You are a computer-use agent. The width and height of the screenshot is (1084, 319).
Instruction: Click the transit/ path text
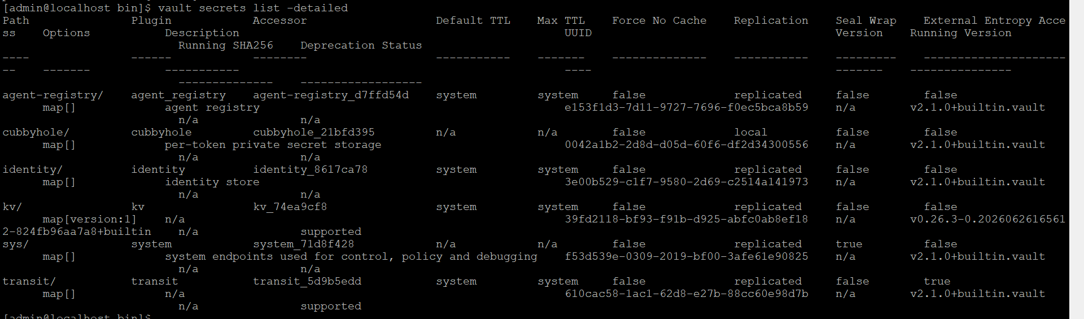click(x=29, y=281)
